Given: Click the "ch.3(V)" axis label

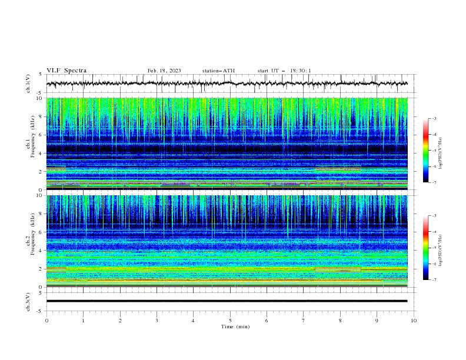Looking at the screenshot, I should click(28, 302).
